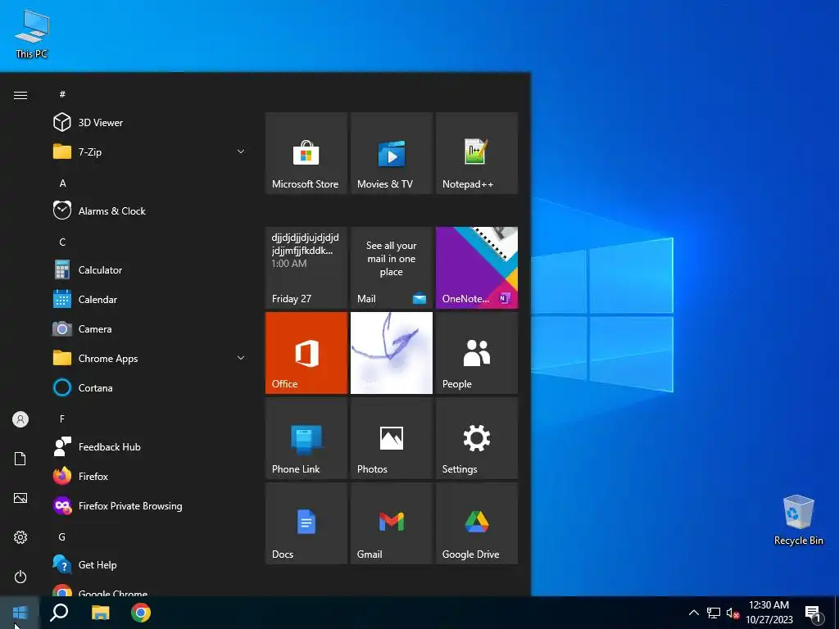Open Pictures from the Start sidebar

(20, 498)
